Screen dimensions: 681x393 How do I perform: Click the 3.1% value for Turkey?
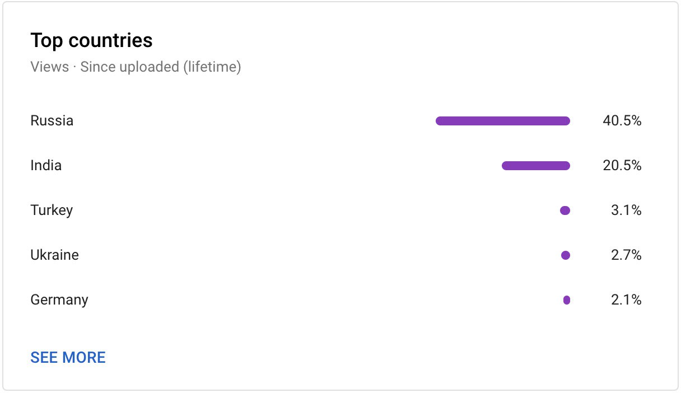[x=626, y=210]
